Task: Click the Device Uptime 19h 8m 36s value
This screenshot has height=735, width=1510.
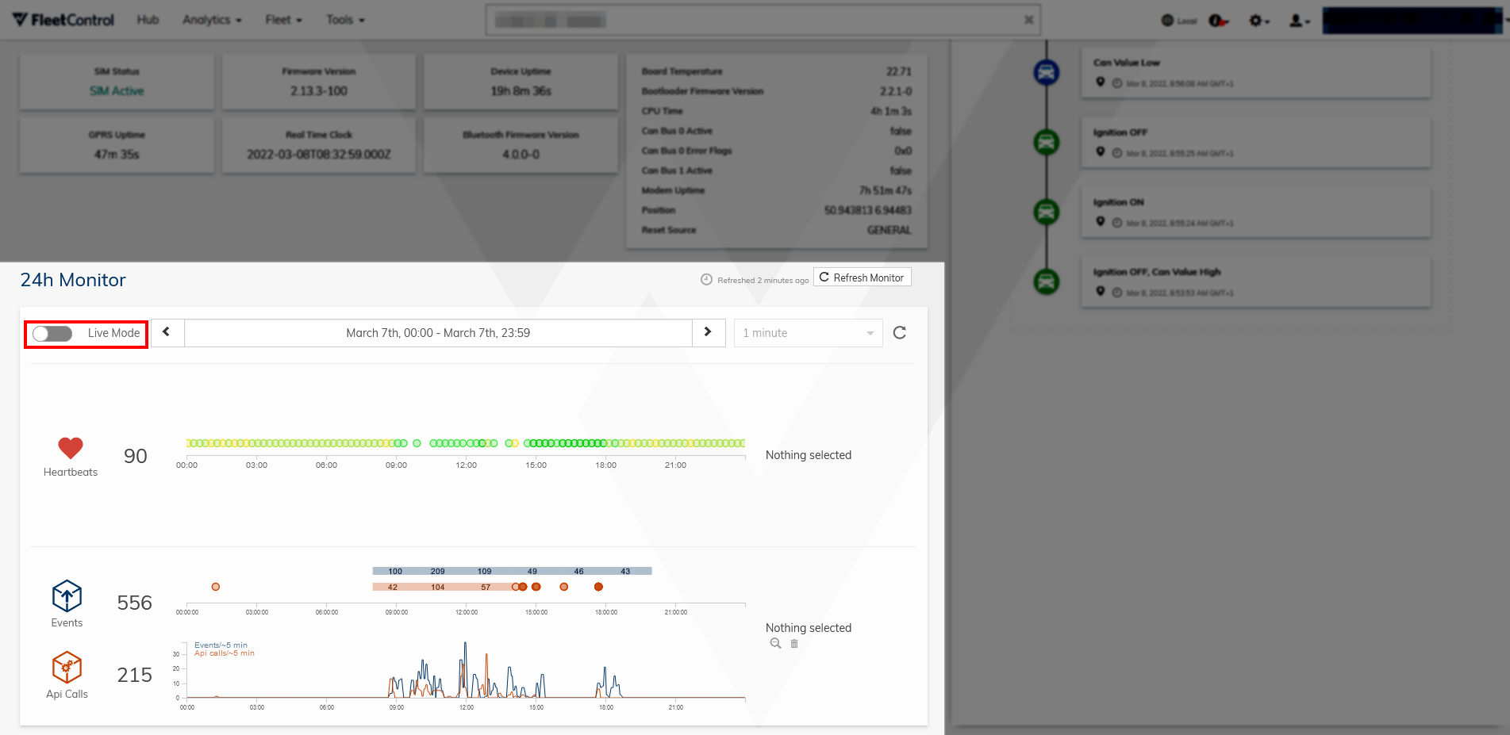Action: point(521,91)
